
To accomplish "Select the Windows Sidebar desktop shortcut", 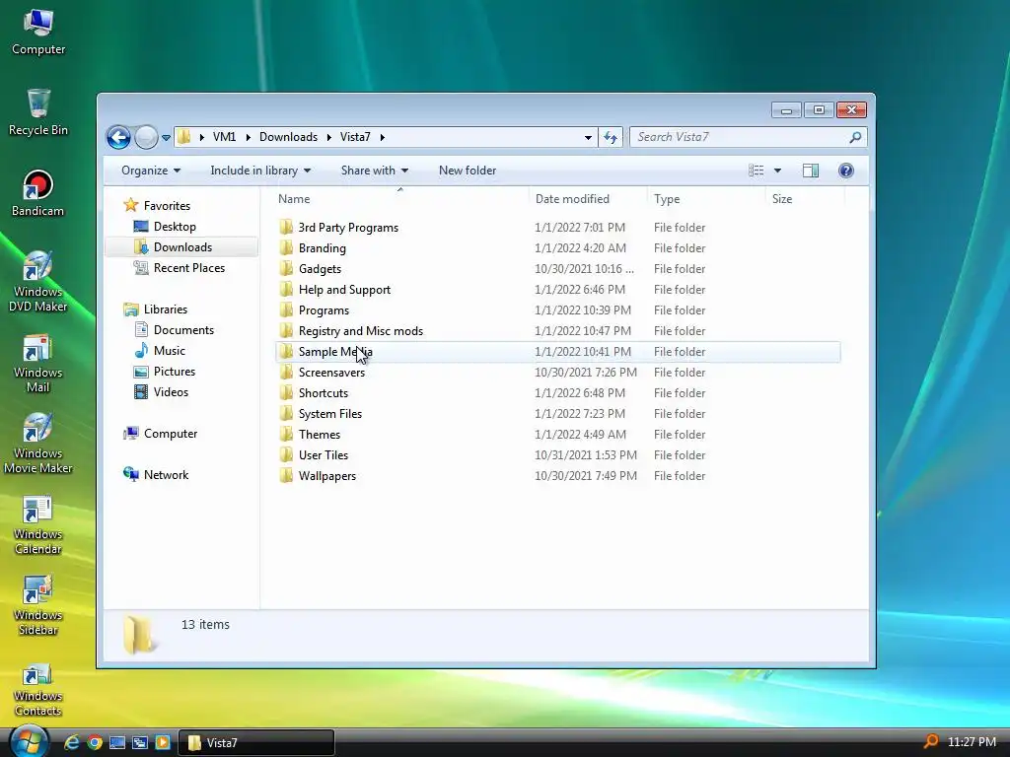I will pos(38,605).
